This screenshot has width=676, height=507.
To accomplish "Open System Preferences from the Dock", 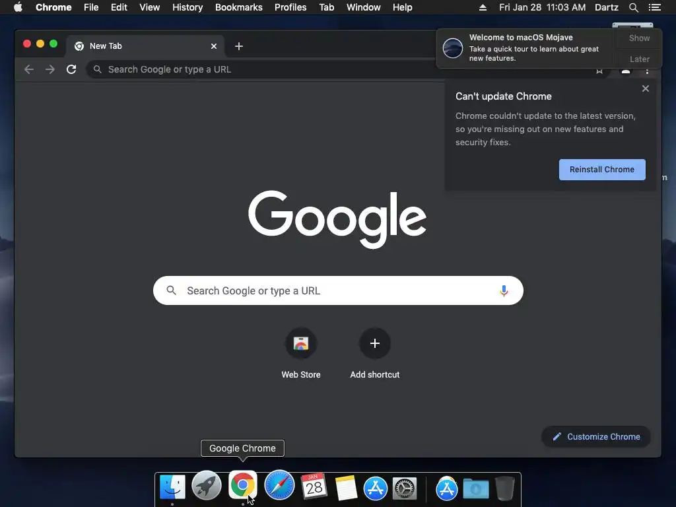I will (x=405, y=489).
